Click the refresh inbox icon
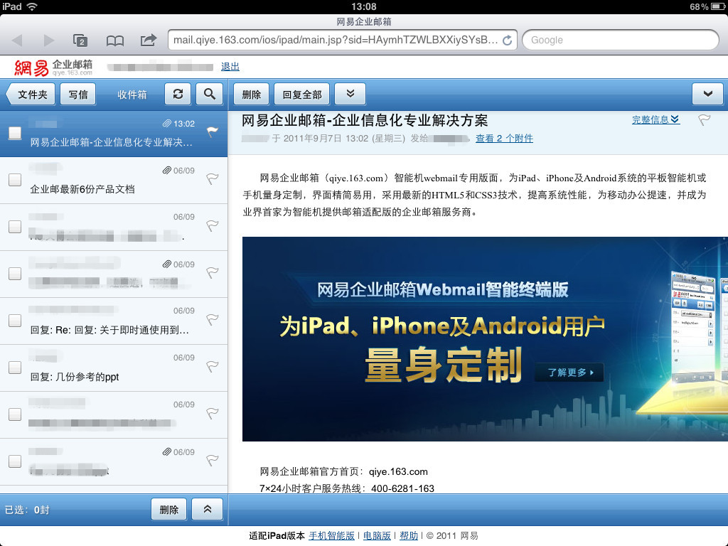 coord(178,94)
